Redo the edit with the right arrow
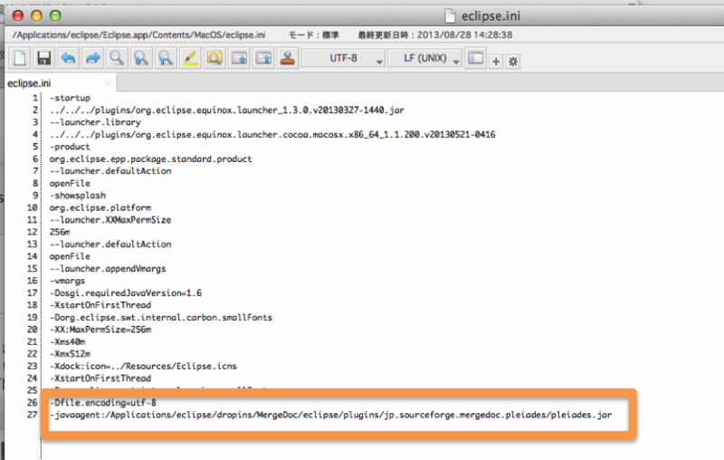The image size is (724, 460). point(93,59)
